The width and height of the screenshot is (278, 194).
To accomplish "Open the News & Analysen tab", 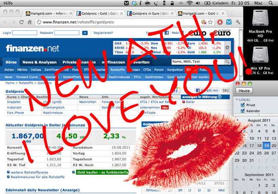I will click(39, 62).
